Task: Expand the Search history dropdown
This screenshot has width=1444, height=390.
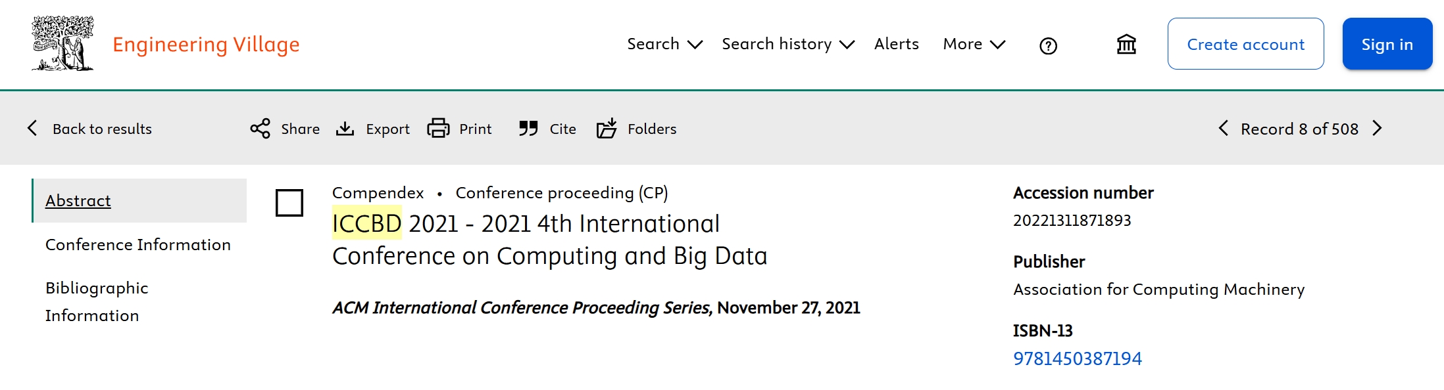Action: (787, 44)
